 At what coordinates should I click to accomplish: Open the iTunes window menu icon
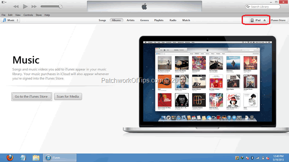(4, 2)
